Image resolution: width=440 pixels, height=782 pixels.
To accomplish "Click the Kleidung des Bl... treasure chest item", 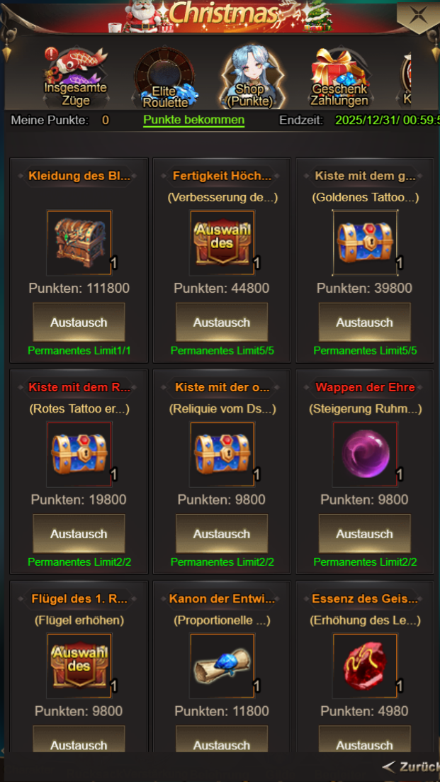I will 79,243.
